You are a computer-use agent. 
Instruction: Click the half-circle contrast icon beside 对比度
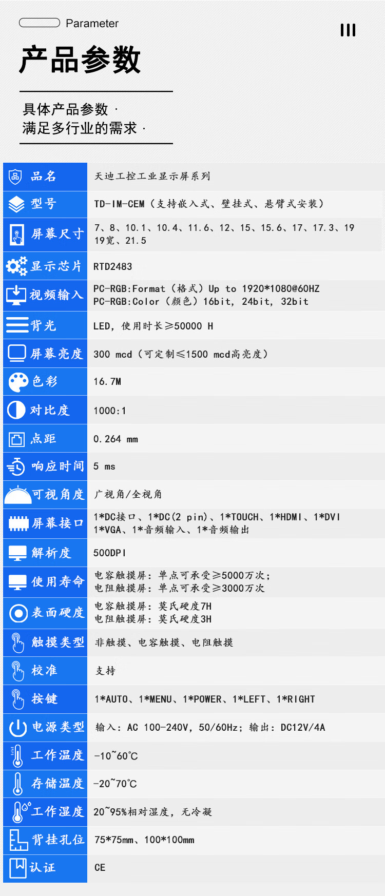[x=16, y=410]
